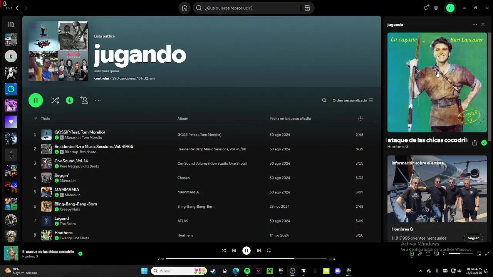Sort by the Título column header
The width and height of the screenshot is (493, 277).
coord(45,118)
